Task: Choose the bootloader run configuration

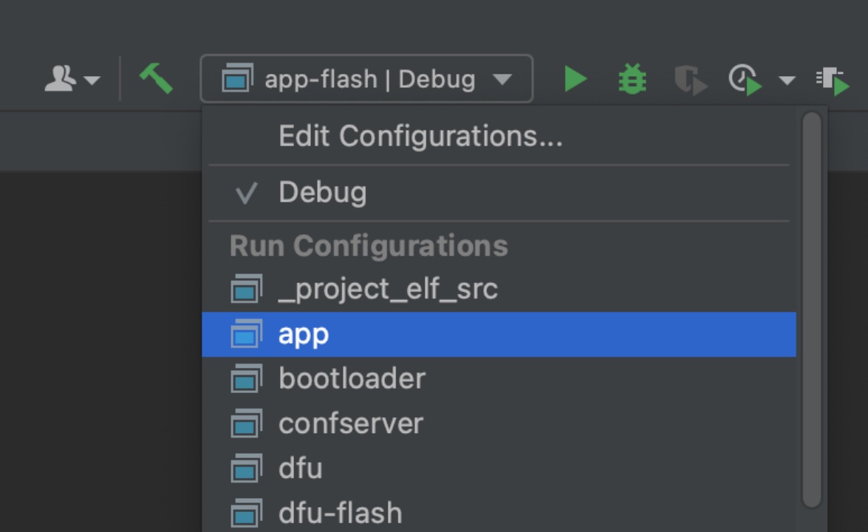Action: [x=499, y=379]
